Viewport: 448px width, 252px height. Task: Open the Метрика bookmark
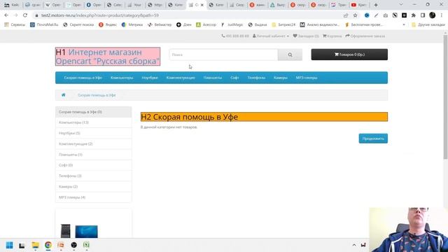[132, 25]
